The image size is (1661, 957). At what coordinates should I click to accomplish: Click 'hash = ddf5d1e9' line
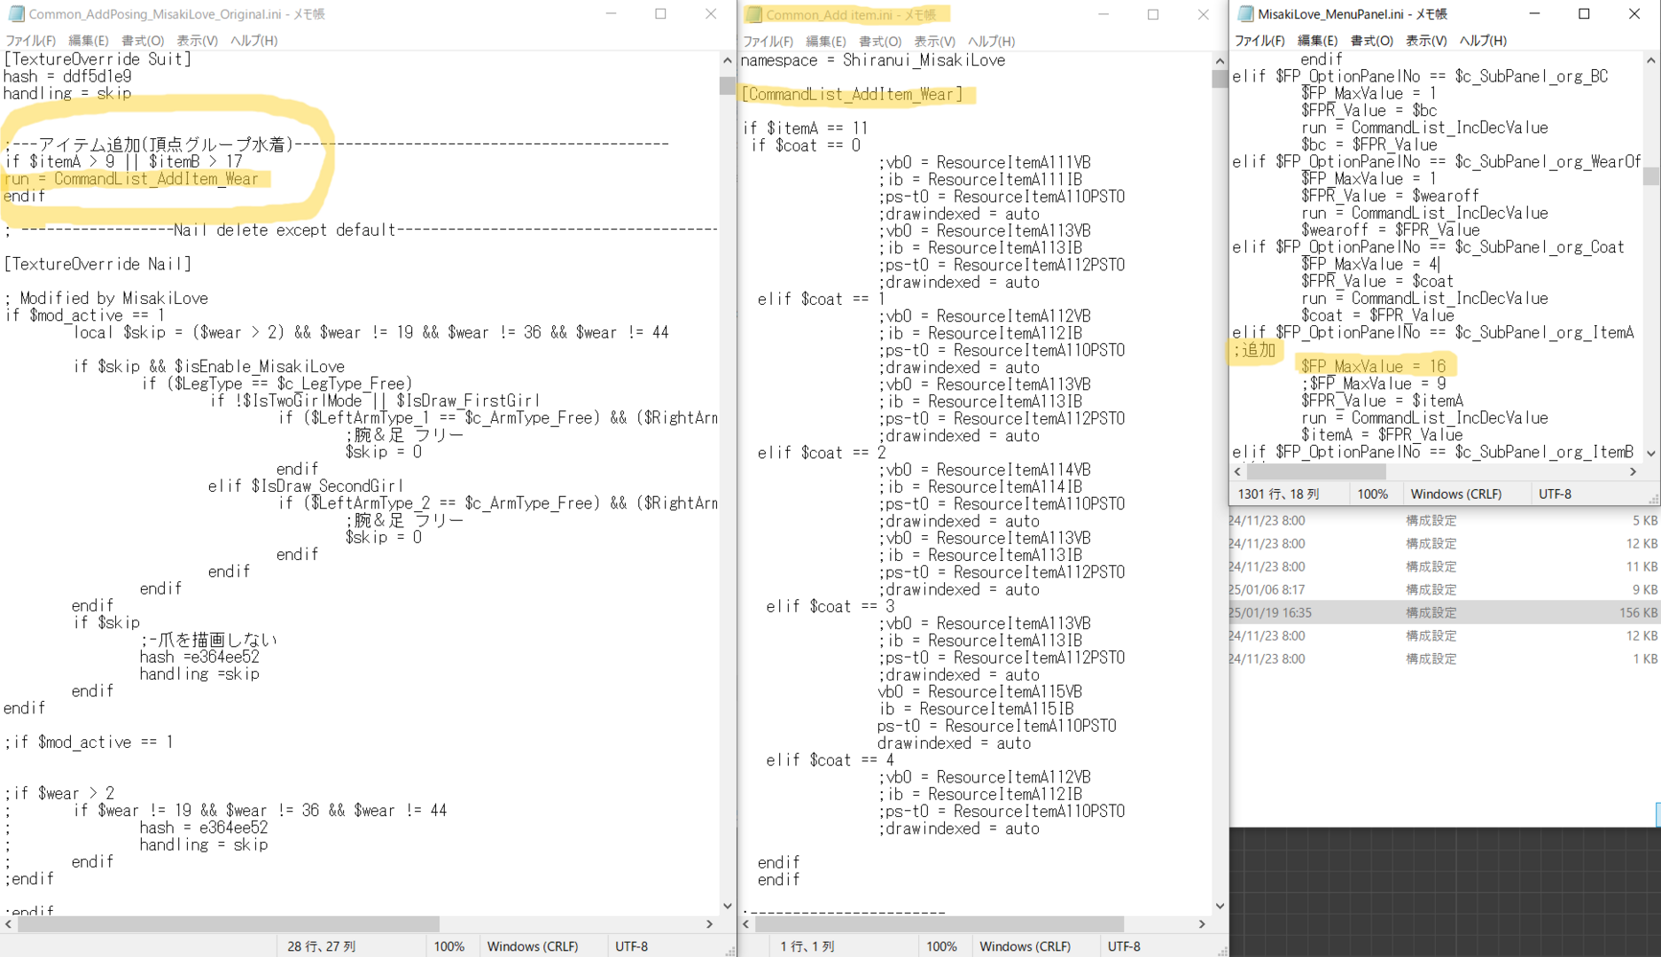pos(67,77)
